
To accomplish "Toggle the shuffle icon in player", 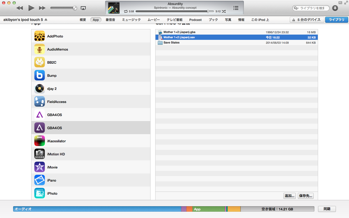I will pyautogui.click(x=224, y=12).
